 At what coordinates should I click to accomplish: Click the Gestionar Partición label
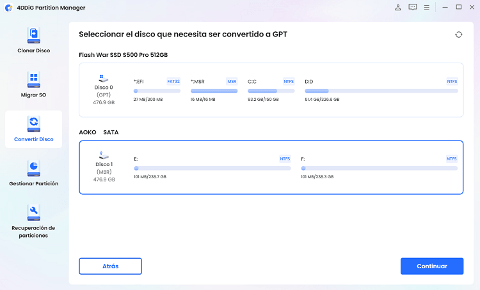34,184
